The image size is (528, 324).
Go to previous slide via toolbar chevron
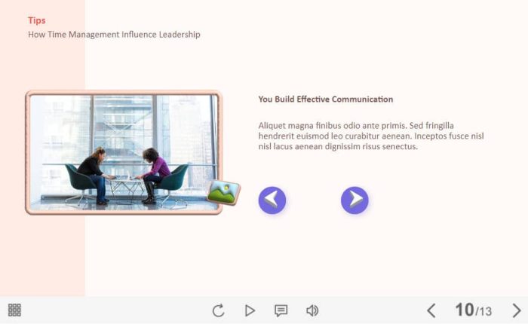[431, 310]
